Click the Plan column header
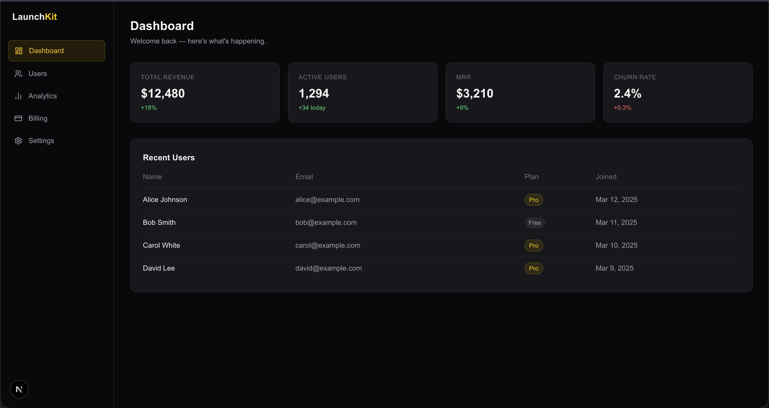This screenshot has width=769, height=408. [x=532, y=177]
